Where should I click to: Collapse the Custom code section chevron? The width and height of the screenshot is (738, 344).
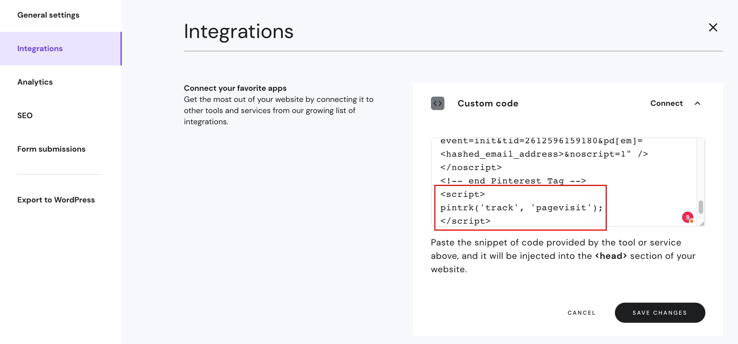click(x=697, y=103)
